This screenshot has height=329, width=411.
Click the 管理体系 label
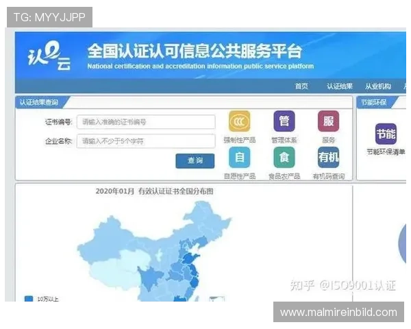tap(284, 140)
